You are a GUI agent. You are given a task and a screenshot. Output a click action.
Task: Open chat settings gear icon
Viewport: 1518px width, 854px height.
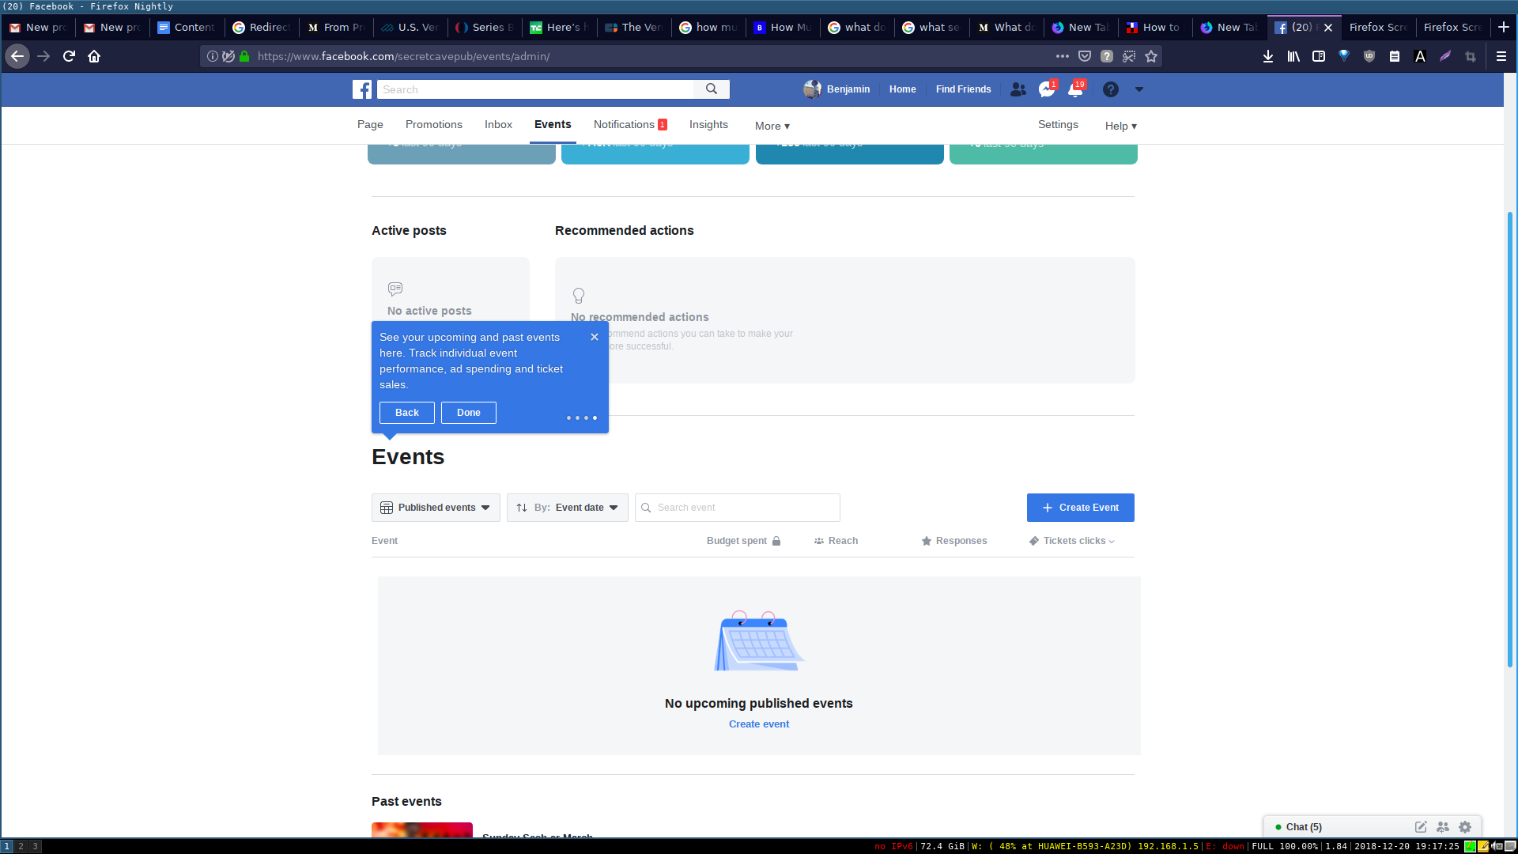(1465, 827)
